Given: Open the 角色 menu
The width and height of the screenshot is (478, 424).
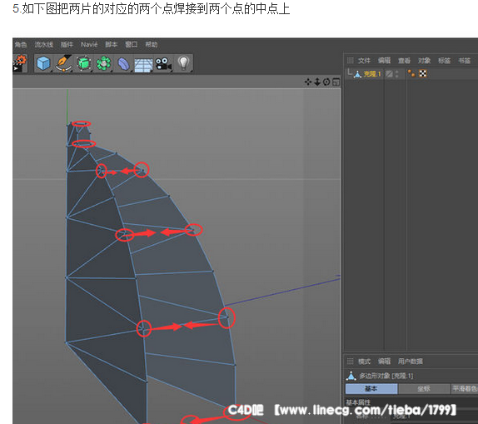Looking at the screenshot, I should pyautogui.click(x=21, y=44).
